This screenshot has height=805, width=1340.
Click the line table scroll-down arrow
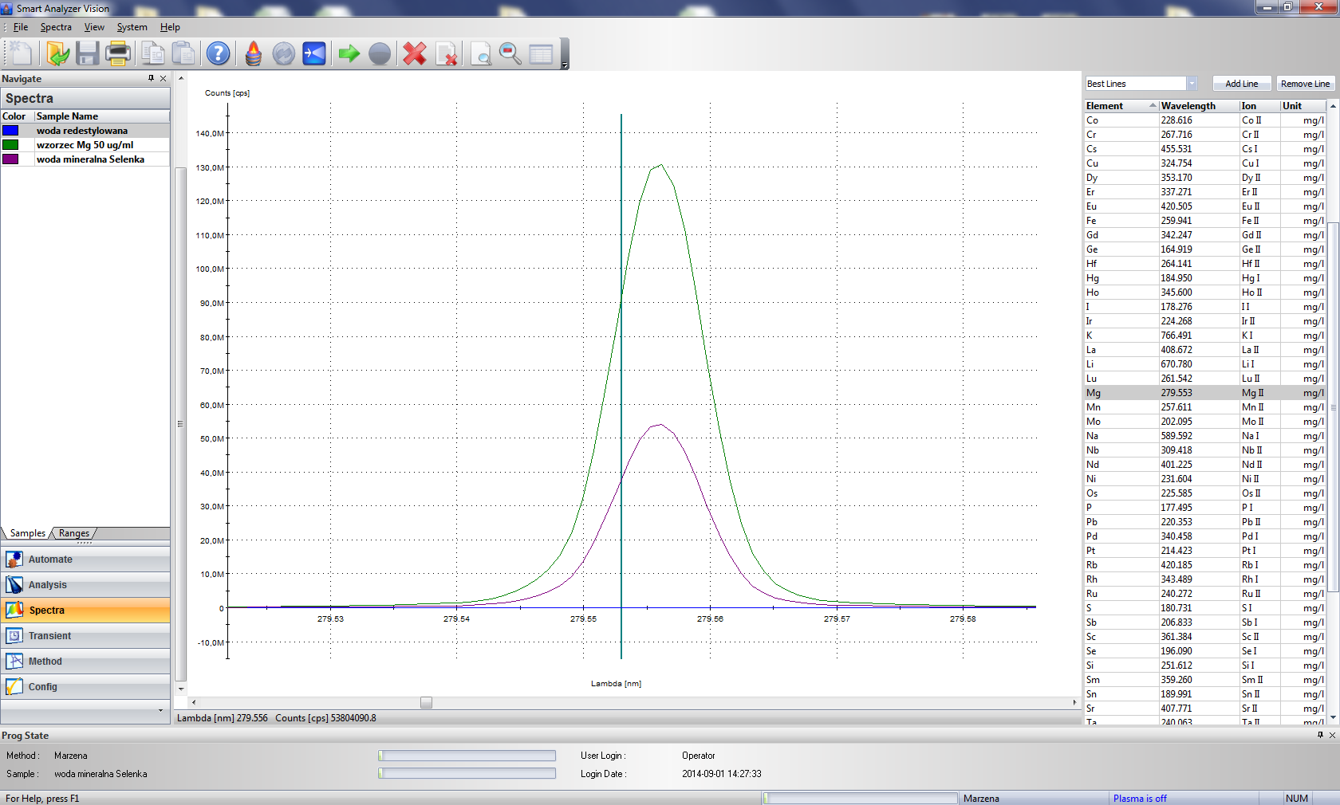click(x=1333, y=717)
